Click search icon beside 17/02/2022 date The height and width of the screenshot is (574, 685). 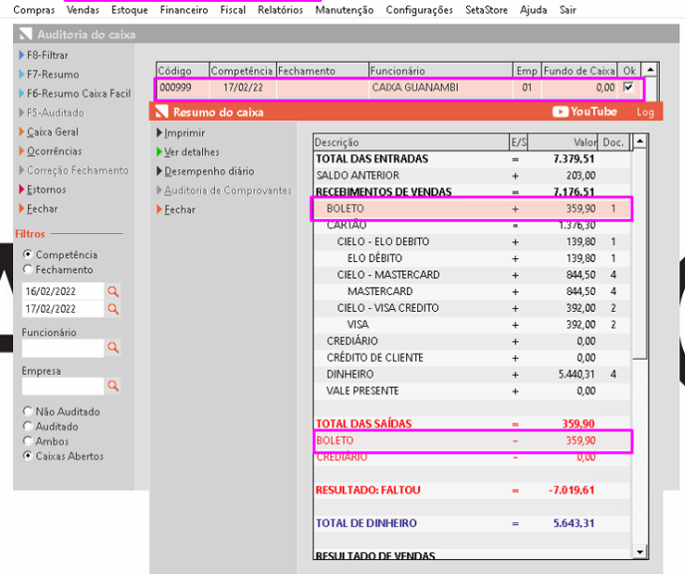coord(113,309)
